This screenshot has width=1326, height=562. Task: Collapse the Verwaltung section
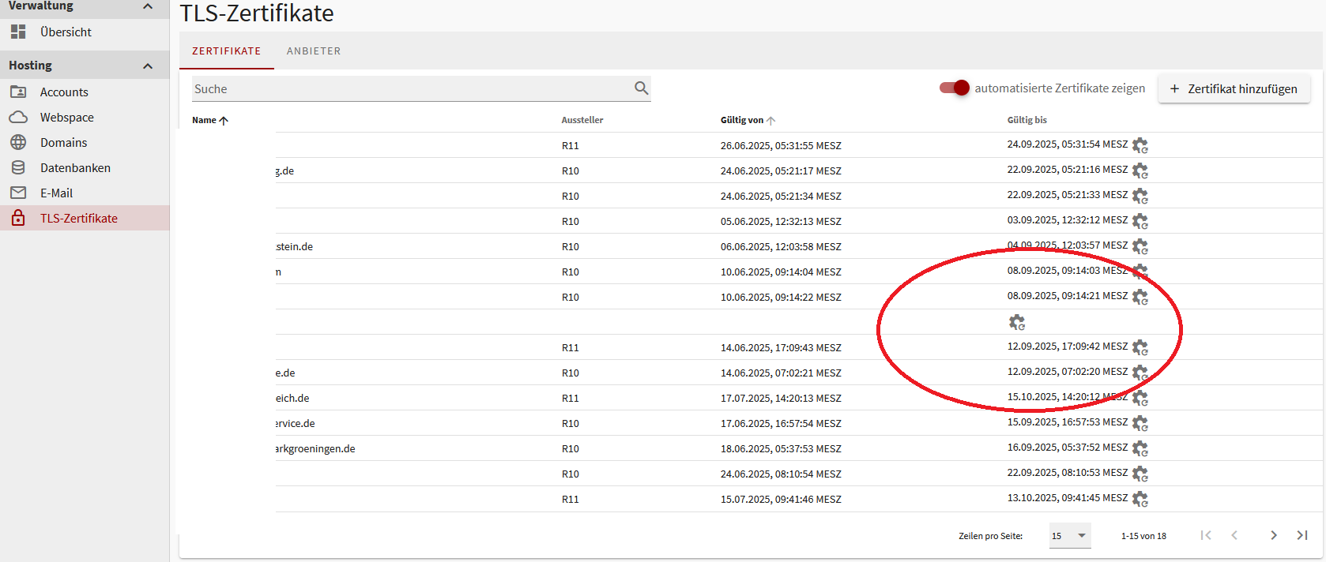point(148,6)
